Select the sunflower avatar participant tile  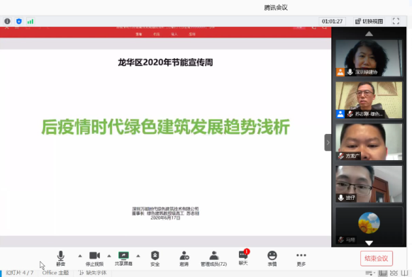click(x=369, y=225)
